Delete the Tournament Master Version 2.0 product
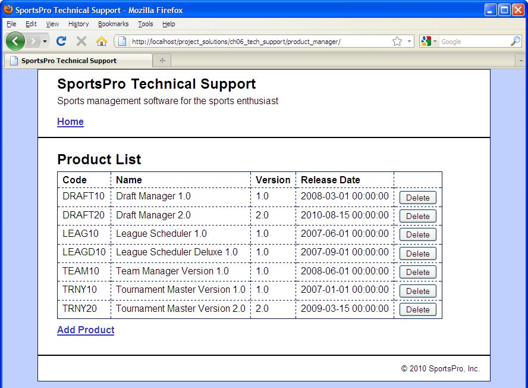The height and width of the screenshot is (388, 528). click(417, 309)
